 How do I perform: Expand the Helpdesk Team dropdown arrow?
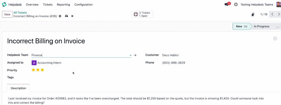[x=130, y=55]
